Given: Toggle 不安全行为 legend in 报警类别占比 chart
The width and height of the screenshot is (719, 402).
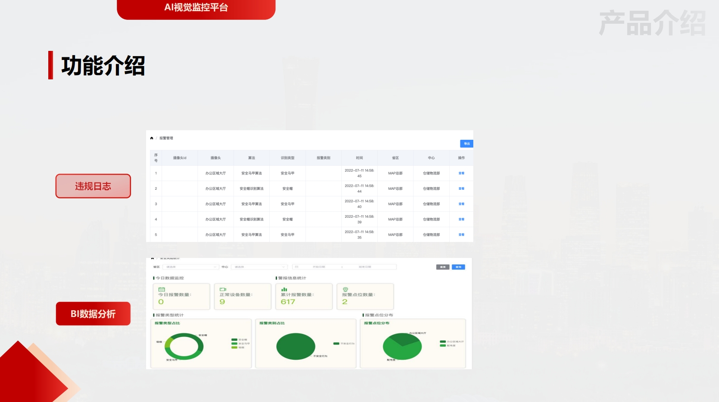Looking at the screenshot, I should coord(344,344).
